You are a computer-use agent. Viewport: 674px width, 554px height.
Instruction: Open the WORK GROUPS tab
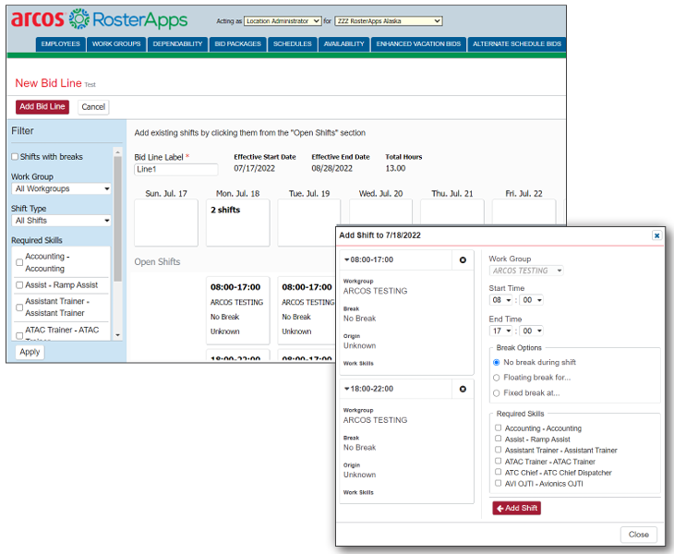click(116, 44)
